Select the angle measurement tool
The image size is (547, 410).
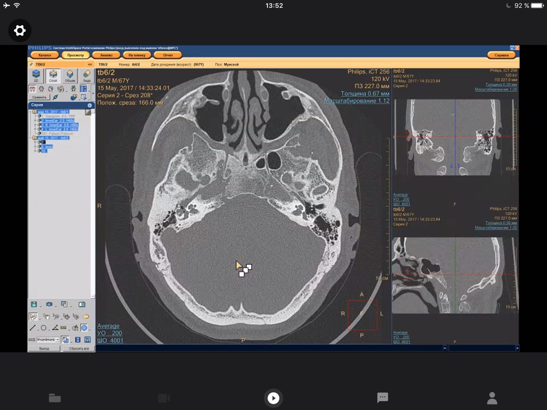[55, 328]
